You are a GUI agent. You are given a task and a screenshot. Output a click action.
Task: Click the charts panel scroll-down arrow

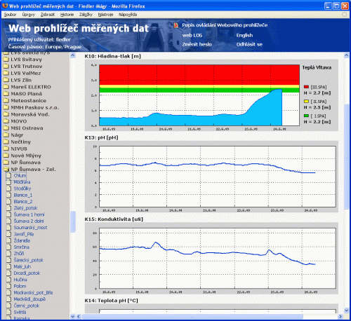pos(347,310)
